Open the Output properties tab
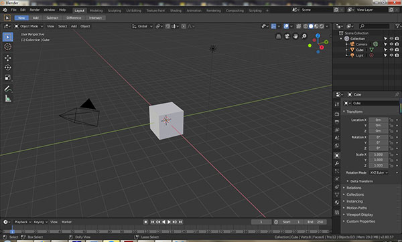 tap(337, 122)
